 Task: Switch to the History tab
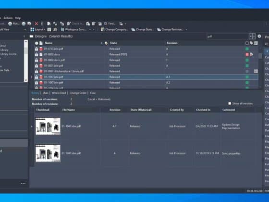(x=35, y=93)
